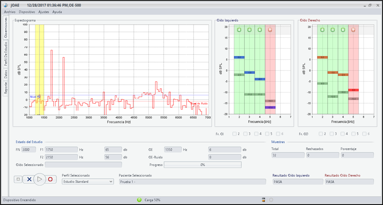383x205 pixels.
Task: Open the Archivo menu
Action: pos(10,12)
